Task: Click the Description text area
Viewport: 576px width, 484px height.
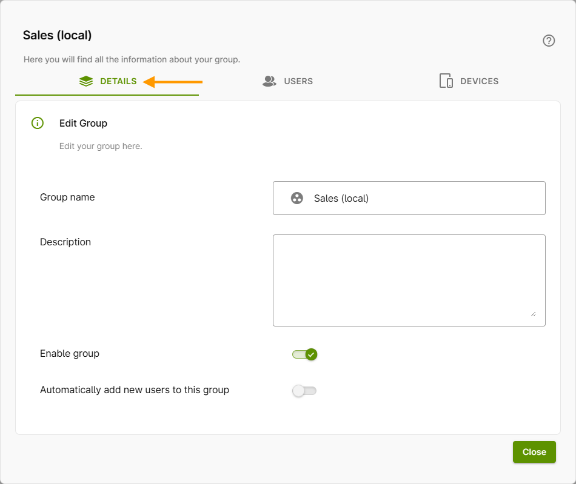Action: coord(409,280)
